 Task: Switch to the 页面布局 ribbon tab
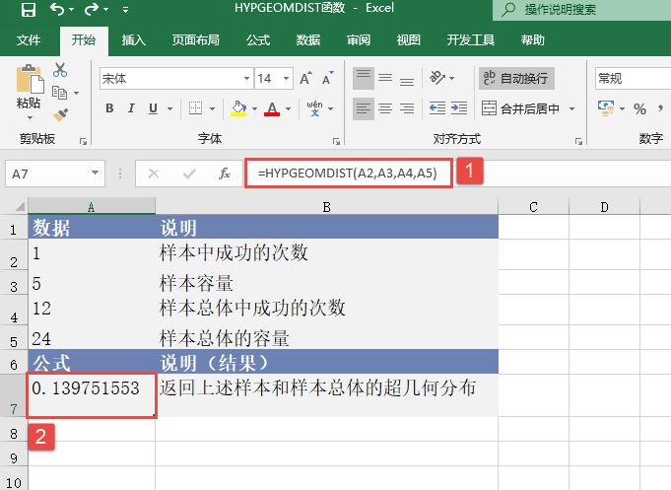[195, 40]
